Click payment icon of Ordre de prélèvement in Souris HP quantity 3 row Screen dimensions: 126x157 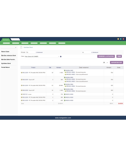coord(66,81)
